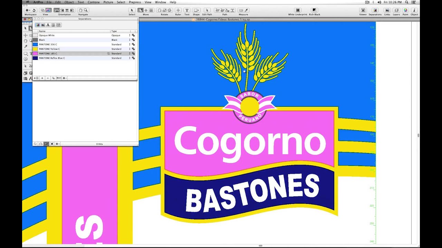This screenshot has height=248, width=442.
Task: Open the Paint panel
Action: pos(405,10)
